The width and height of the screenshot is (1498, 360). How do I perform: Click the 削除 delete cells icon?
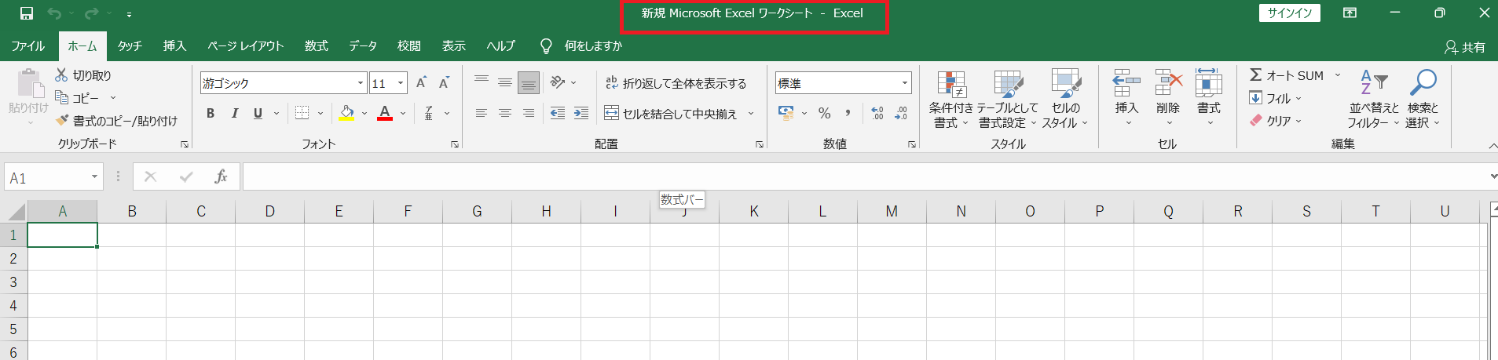pyautogui.click(x=1168, y=83)
